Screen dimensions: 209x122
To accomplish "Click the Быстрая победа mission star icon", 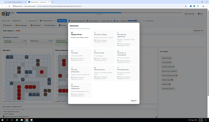I will tap(95, 32).
